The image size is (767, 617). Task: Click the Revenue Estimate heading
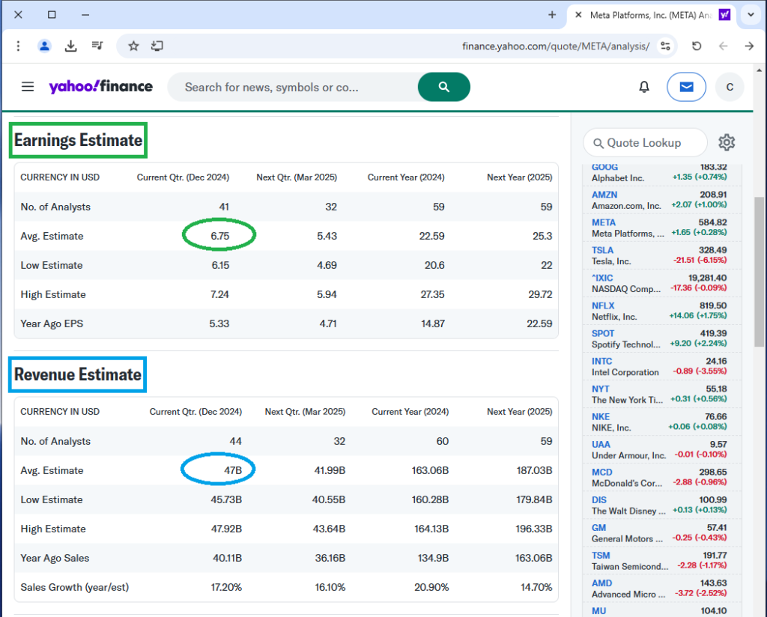coord(78,374)
